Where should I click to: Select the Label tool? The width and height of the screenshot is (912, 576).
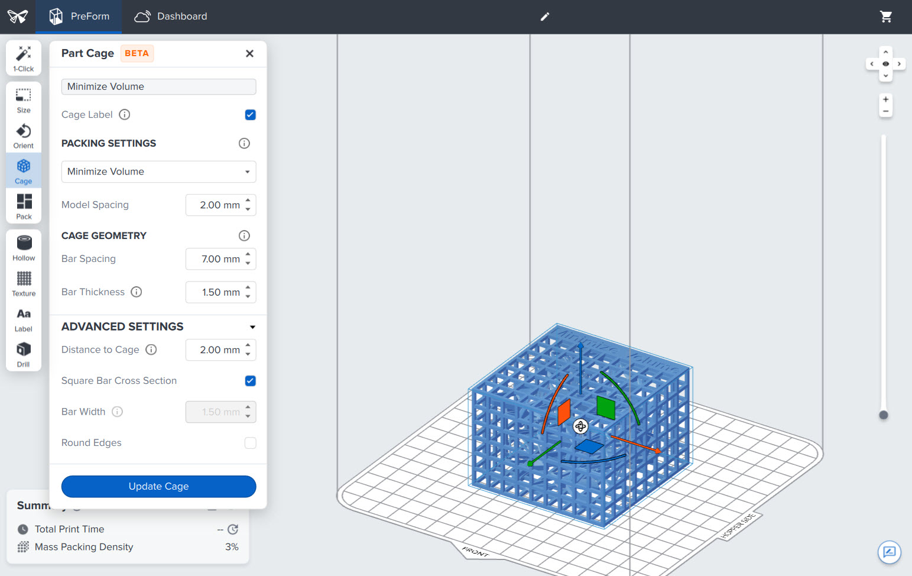pos(23,318)
